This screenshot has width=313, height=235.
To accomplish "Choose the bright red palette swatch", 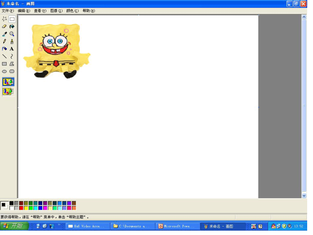I will tap(21, 208).
